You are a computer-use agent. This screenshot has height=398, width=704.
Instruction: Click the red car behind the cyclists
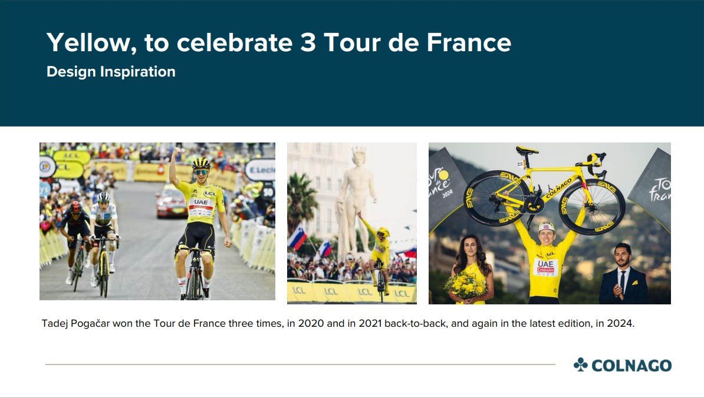pos(171,203)
